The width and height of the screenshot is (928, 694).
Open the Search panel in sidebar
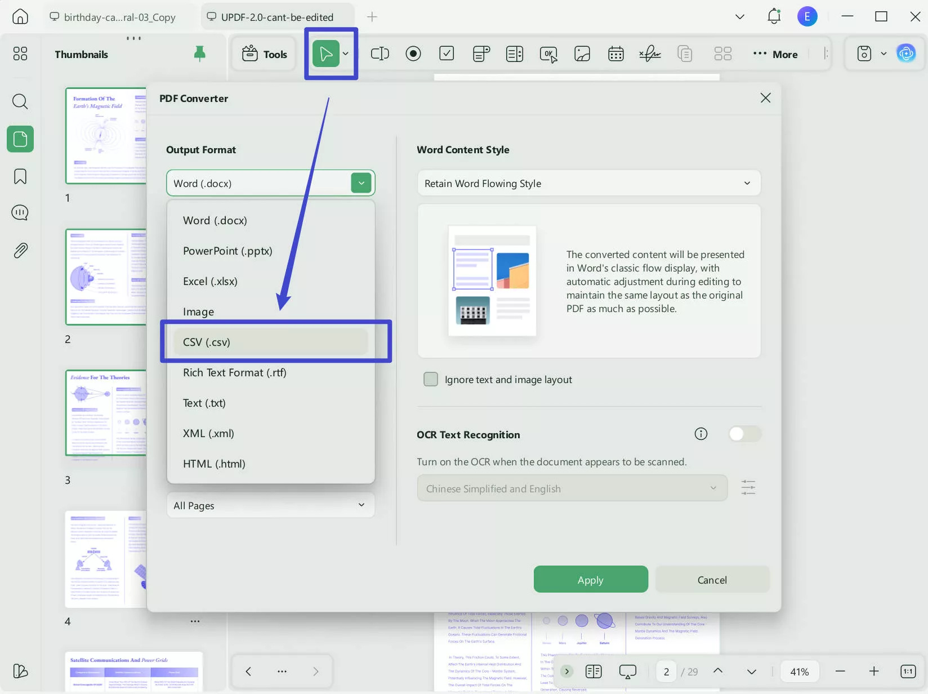(x=20, y=102)
